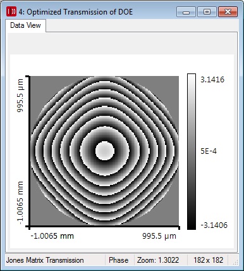Click the vertical axis label 995.5 µm

pos(20,96)
